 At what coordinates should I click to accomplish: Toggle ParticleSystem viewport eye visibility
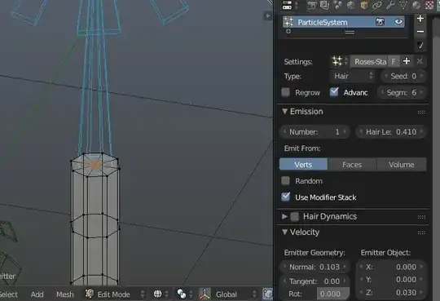point(398,22)
